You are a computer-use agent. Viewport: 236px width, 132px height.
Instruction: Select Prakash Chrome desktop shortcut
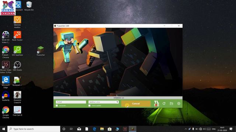(6, 52)
